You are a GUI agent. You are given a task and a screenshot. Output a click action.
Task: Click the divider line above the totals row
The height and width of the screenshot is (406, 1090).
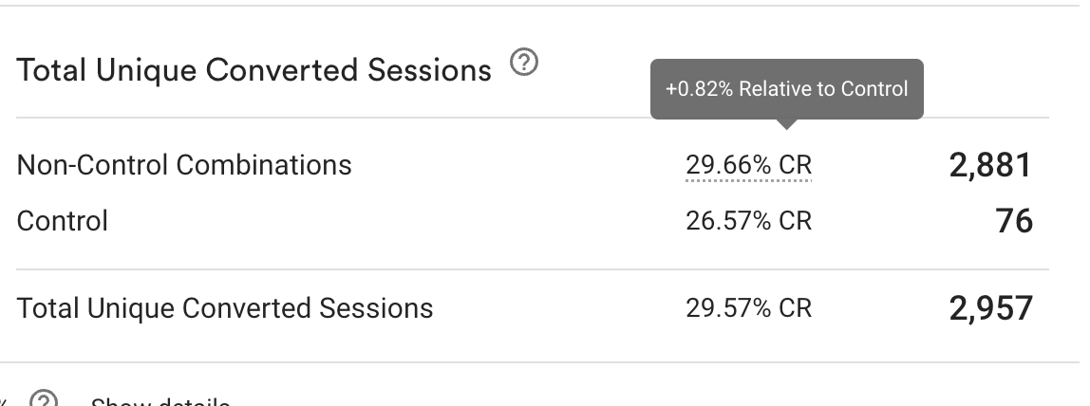[x=533, y=269]
